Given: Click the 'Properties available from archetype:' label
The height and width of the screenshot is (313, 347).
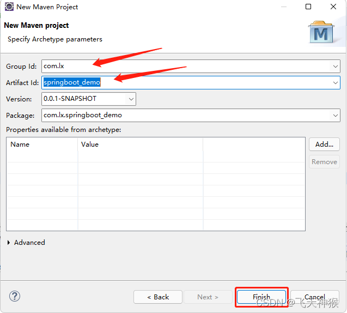Looking at the screenshot, I should (64, 130).
